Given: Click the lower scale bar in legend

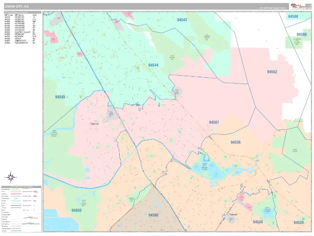Looking at the screenshot, I should [x=30, y=224].
